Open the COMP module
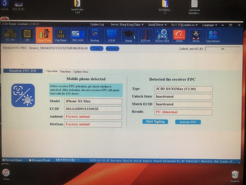Image resolution: width=246 pixels, height=185 pixels. (112, 36)
